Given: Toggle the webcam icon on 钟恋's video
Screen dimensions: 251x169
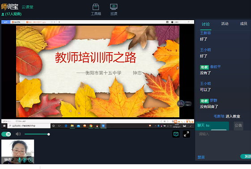Looking at the screenshot, I should click(x=25, y=160).
